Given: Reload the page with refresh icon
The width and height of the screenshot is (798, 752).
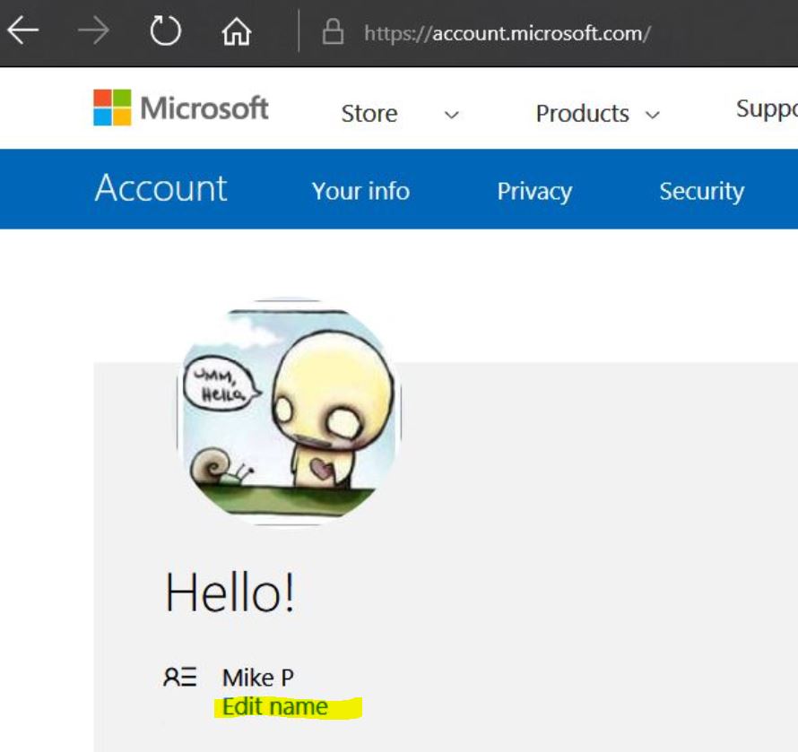Looking at the screenshot, I should 165,30.
